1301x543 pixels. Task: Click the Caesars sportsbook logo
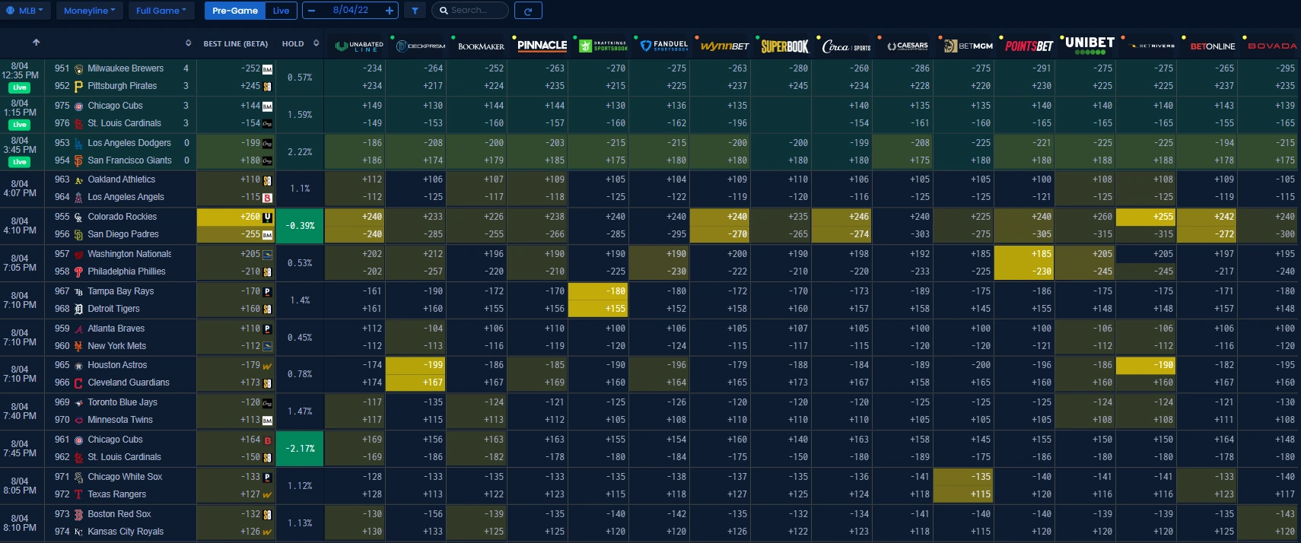click(907, 46)
